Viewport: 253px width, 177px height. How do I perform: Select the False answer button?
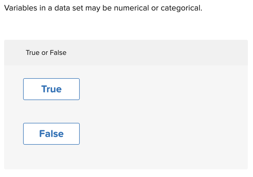point(51,134)
